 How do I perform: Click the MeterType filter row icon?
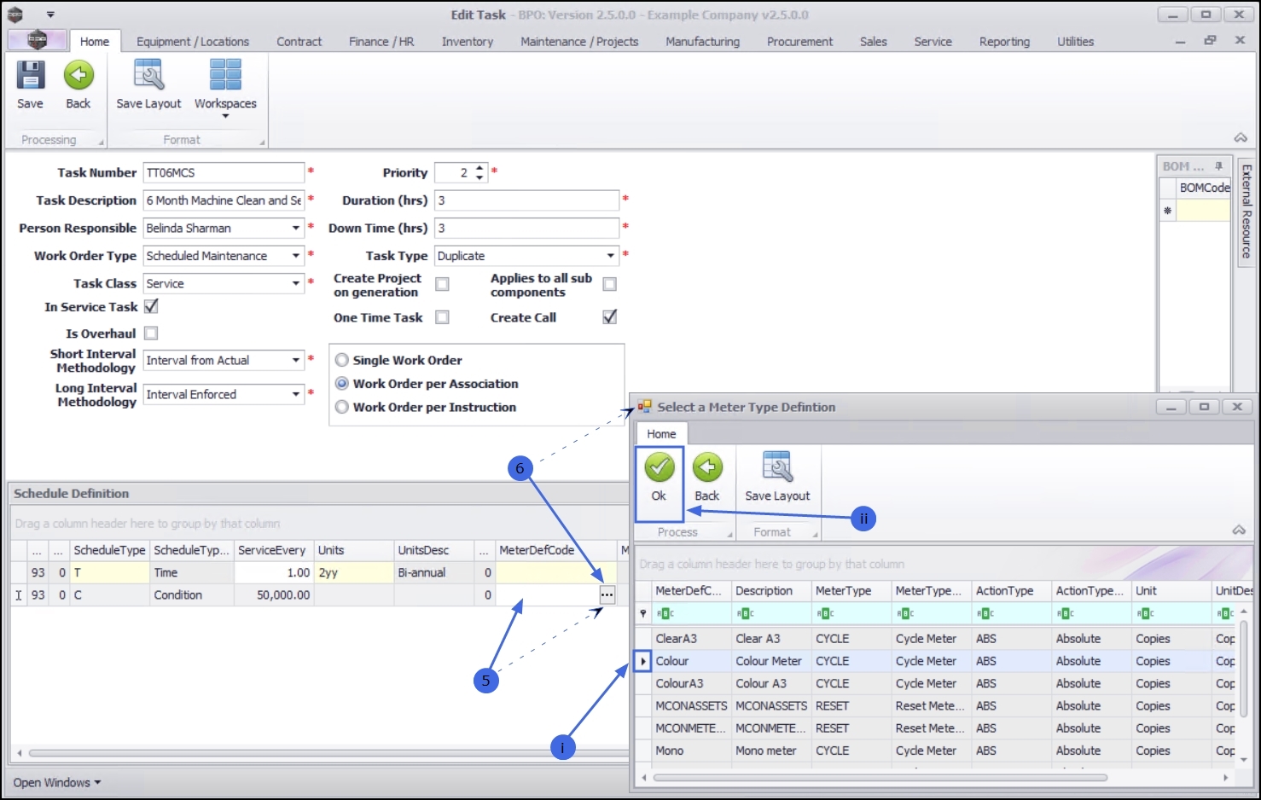(x=825, y=613)
